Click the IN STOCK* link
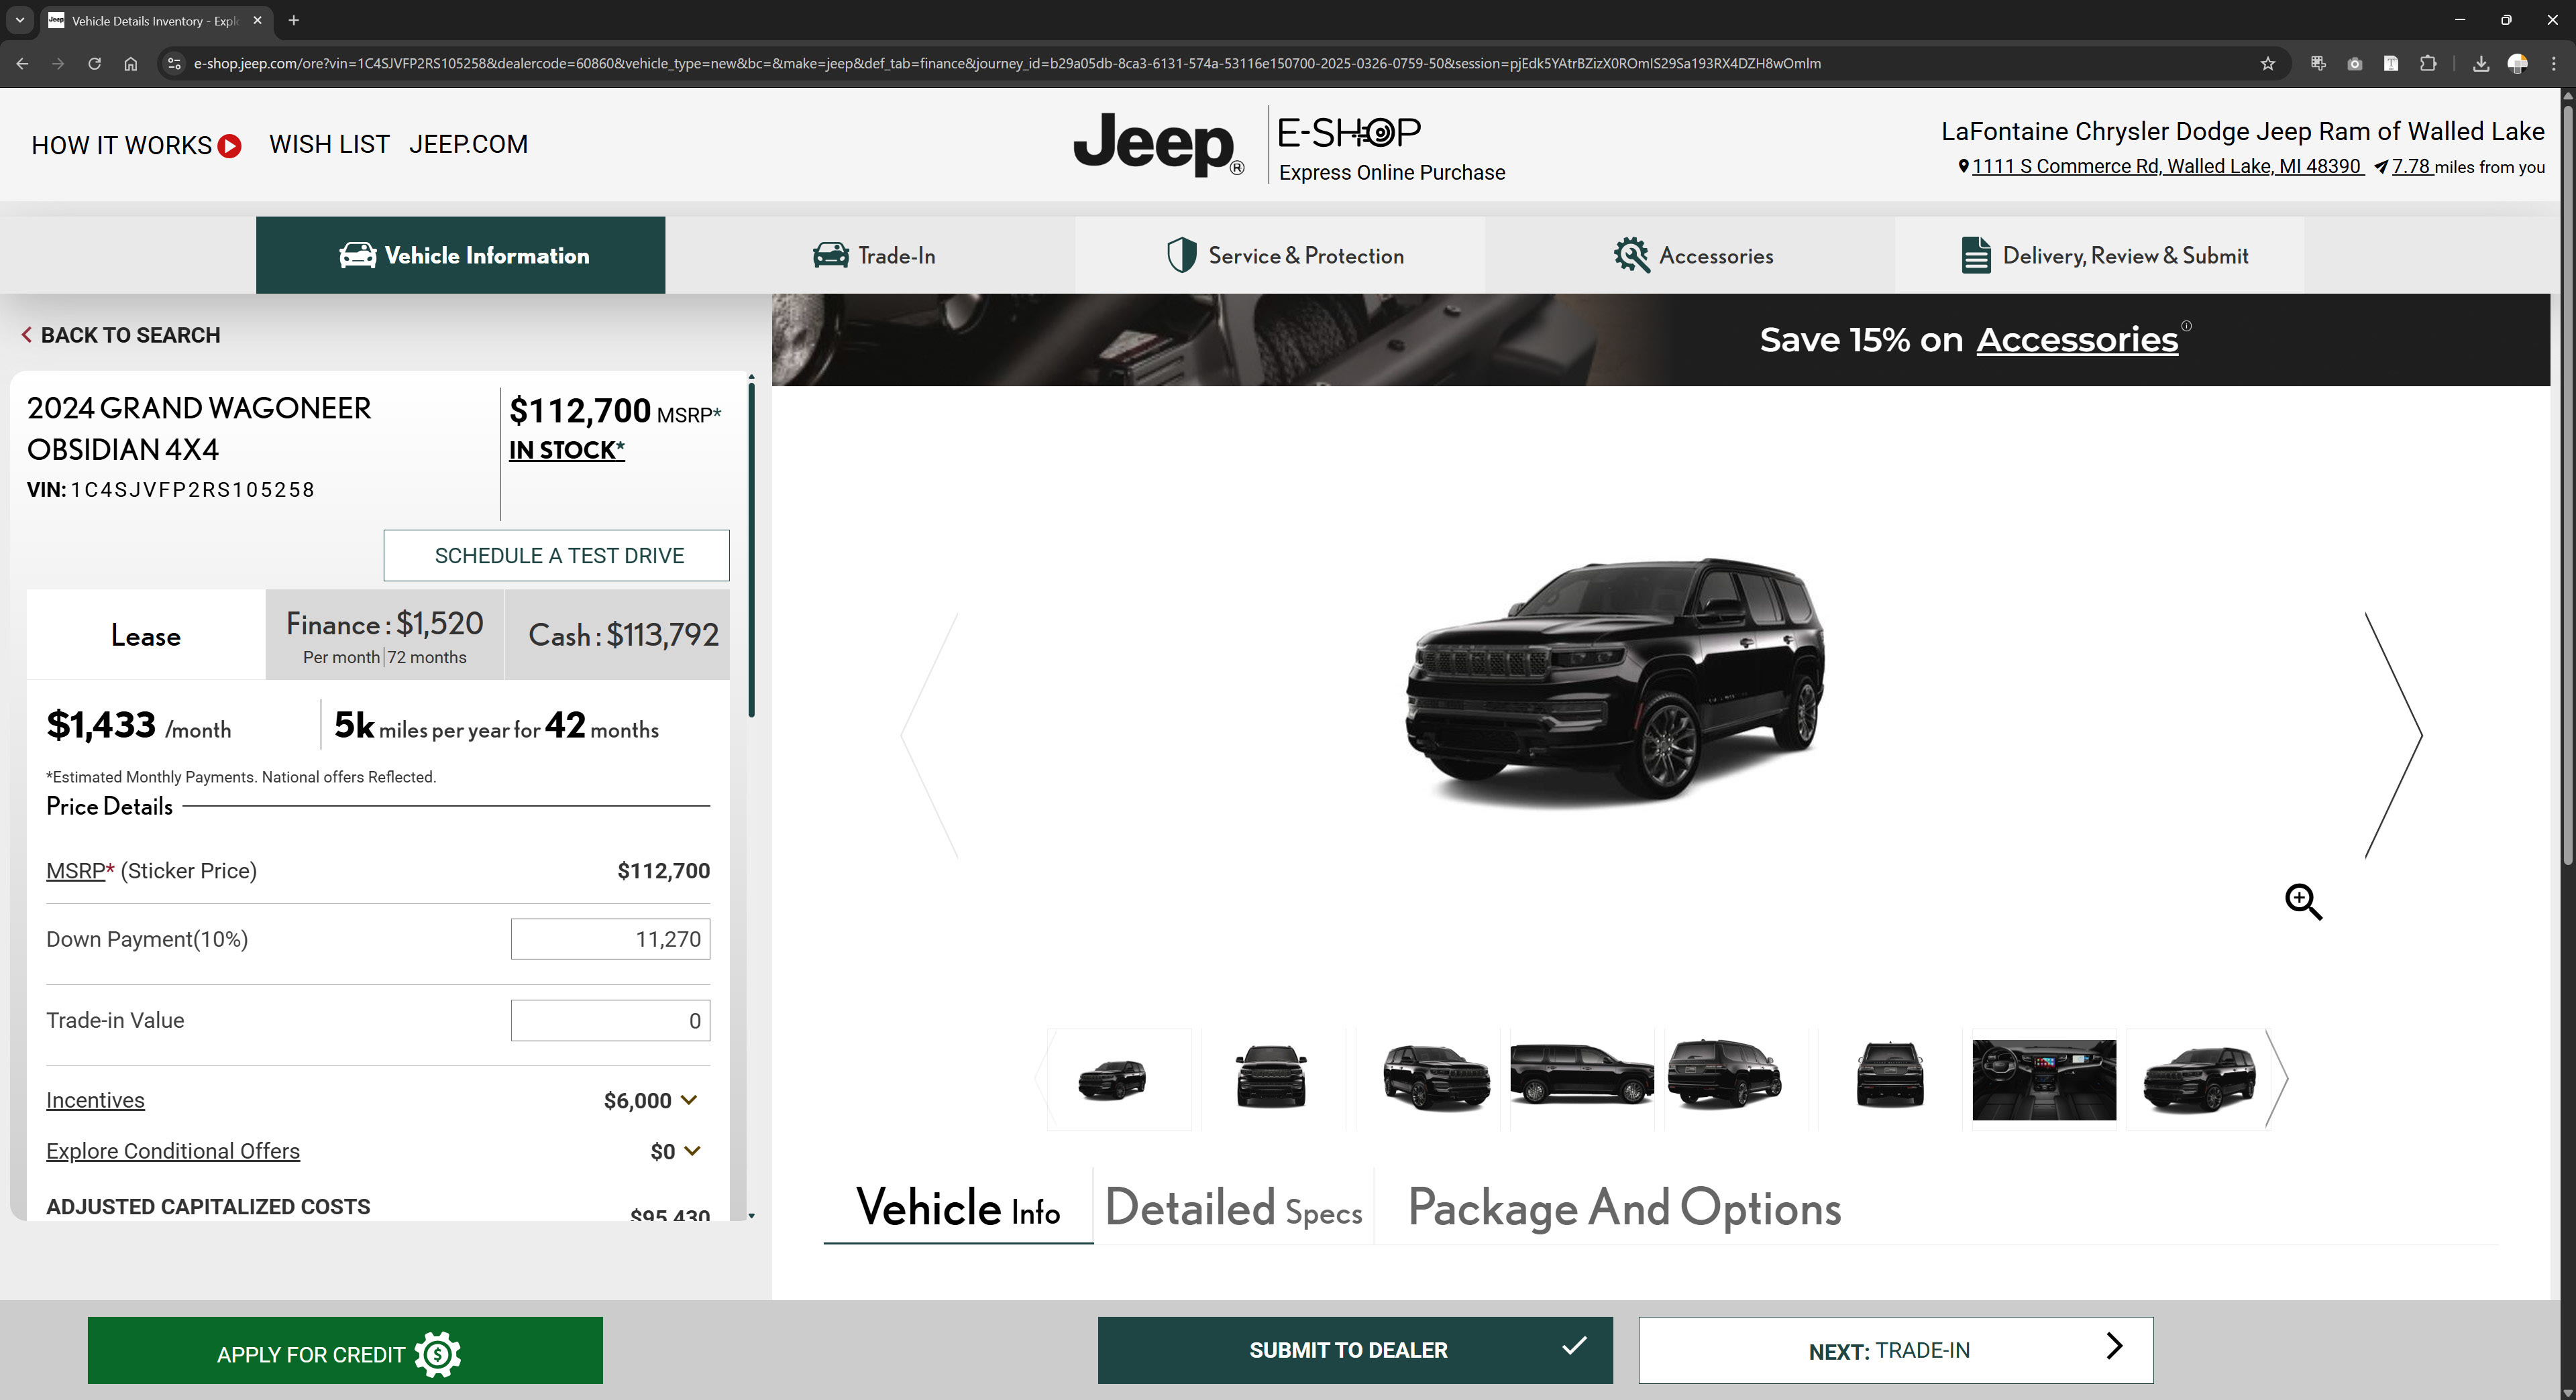This screenshot has width=2576, height=1400. (567, 450)
